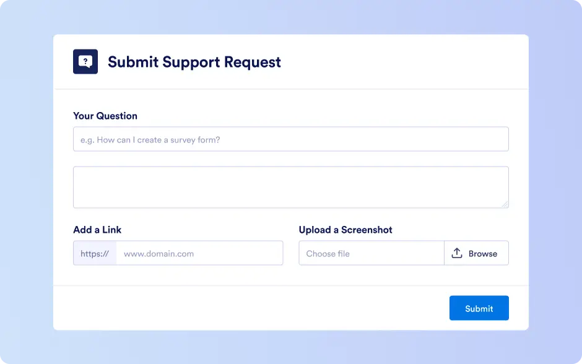Open file picker with Browse button
Image resolution: width=582 pixels, height=364 pixels.
pos(477,253)
